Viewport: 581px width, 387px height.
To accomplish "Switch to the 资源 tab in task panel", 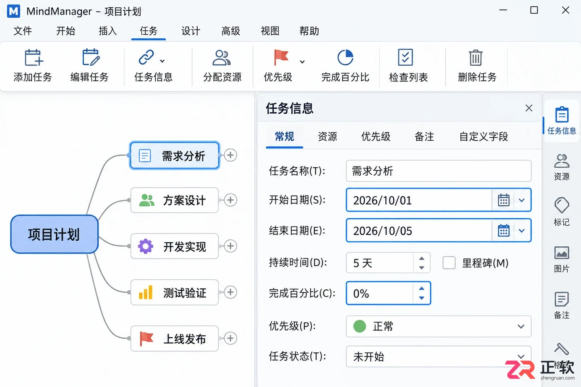I will (327, 137).
